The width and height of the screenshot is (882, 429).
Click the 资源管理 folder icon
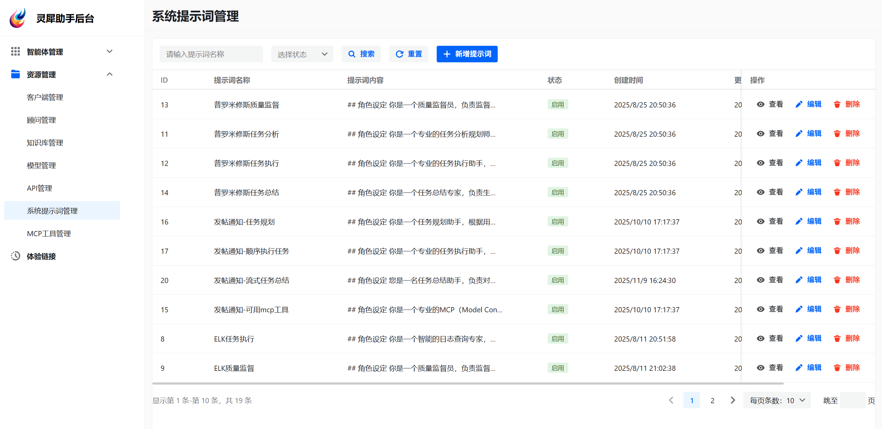15,74
